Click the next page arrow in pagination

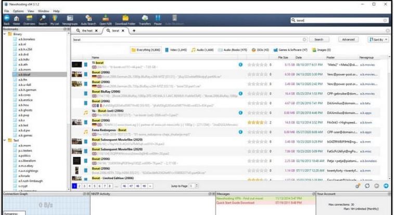pos(150,186)
